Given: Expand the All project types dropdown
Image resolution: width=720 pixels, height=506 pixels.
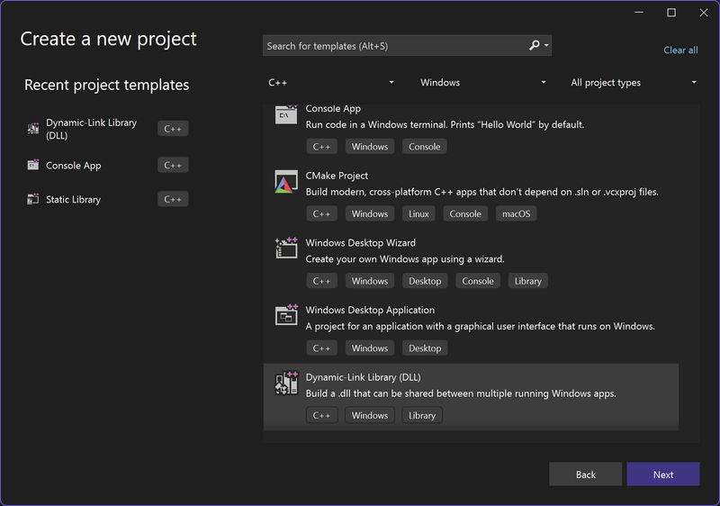Looking at the screenshot, I should coord(634,83).
